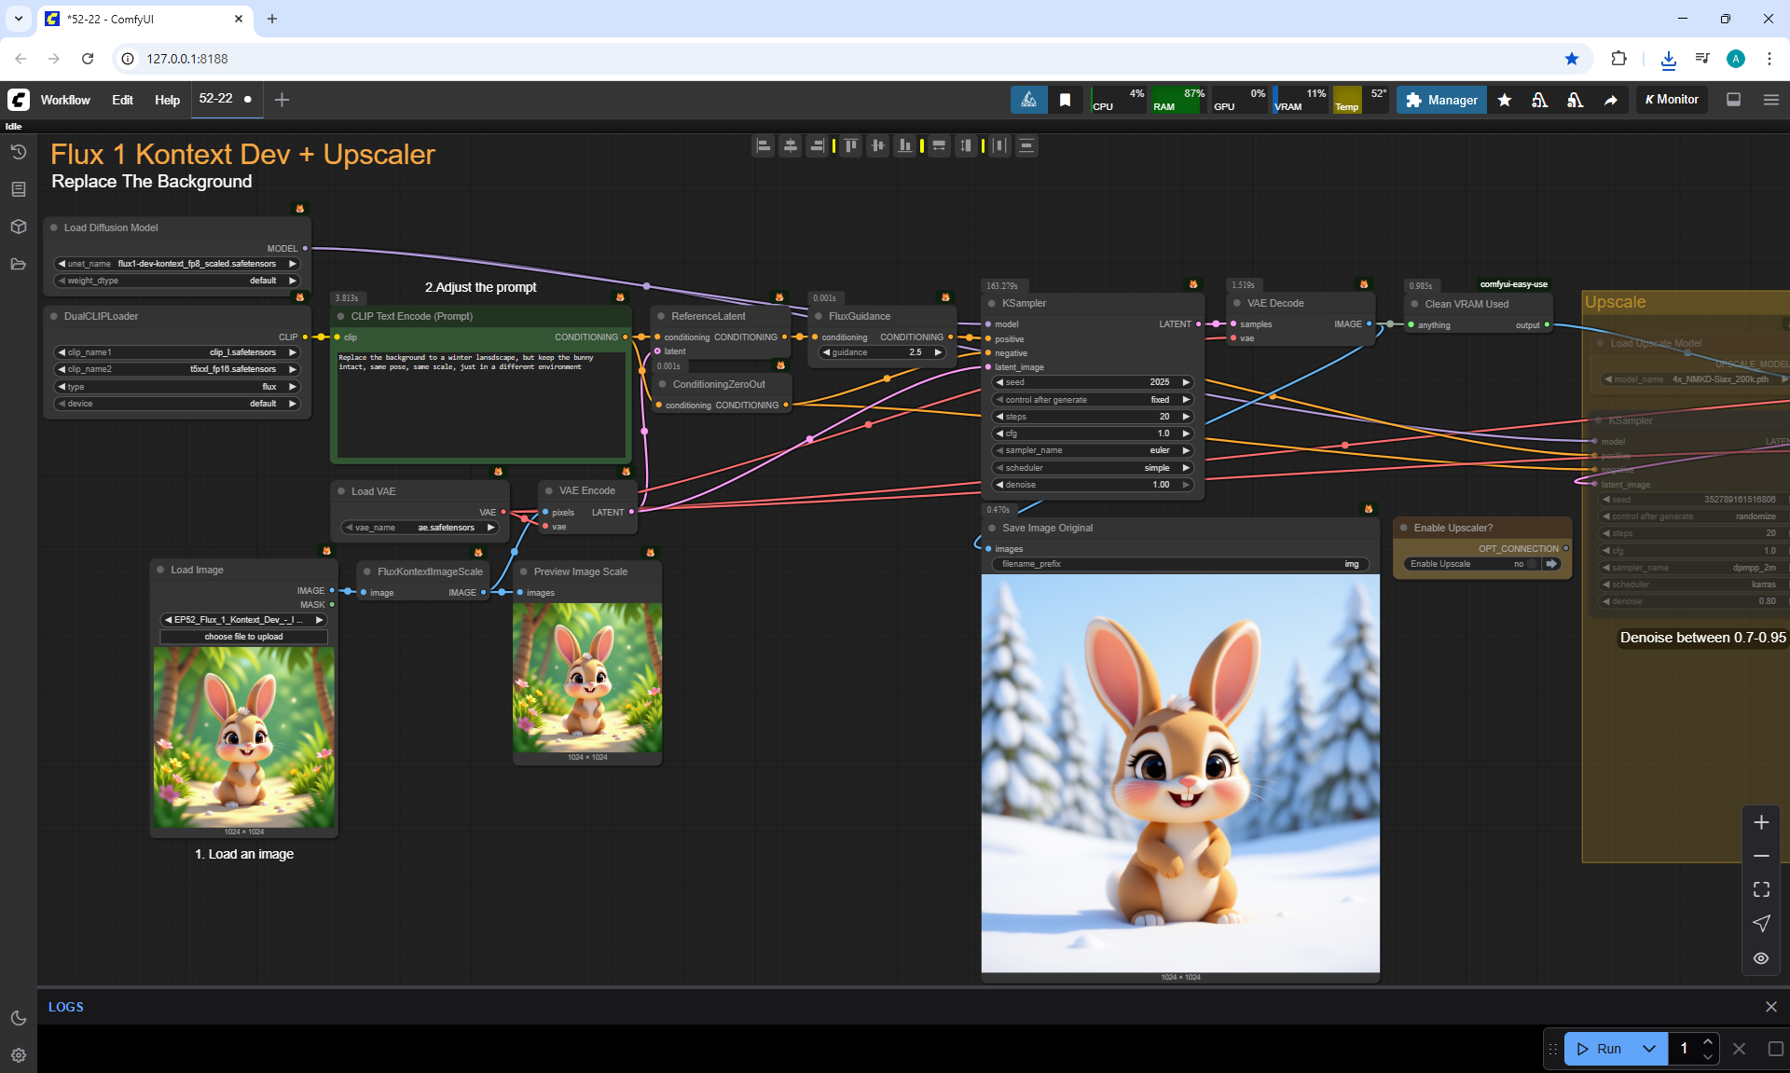
Task: Open the model library cube icon
Action: [19, 227]
